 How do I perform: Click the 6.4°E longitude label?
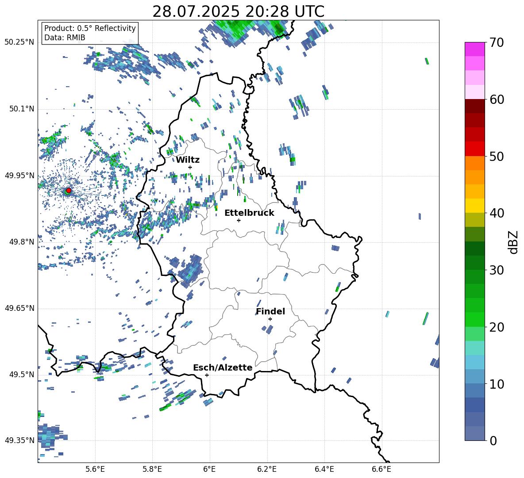[324, 469]
